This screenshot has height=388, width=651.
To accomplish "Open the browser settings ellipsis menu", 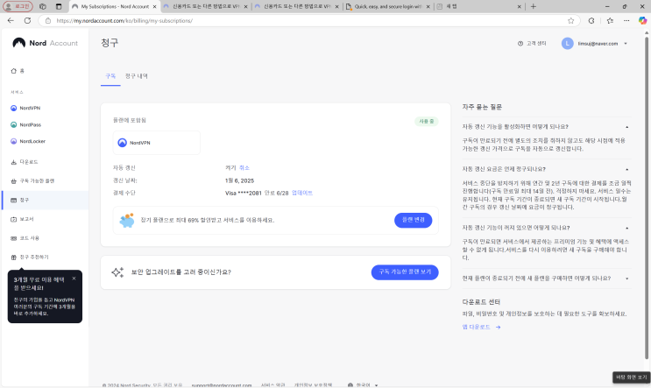I will tap(626, 20).
